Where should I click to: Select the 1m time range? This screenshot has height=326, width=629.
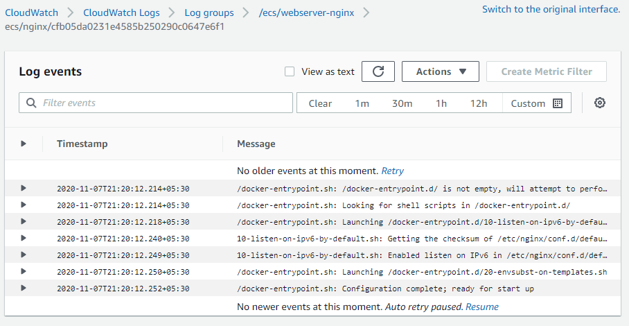click(362, 103)
